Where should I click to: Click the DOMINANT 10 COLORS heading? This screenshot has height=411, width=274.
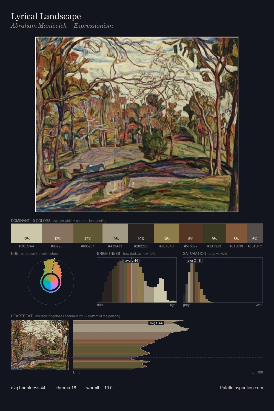click(31, 221)
